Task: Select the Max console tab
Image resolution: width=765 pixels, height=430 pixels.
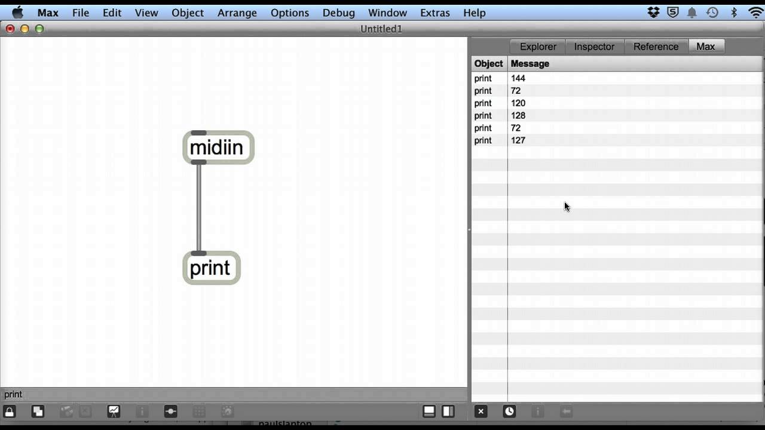Action: tap(706, 47)
